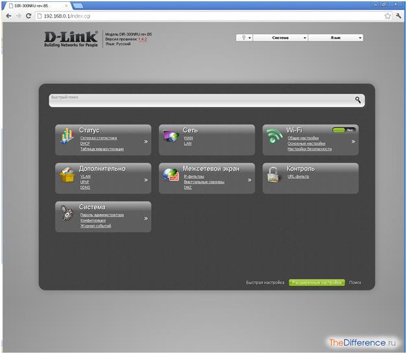This screenshot has height=354, width=407.
Task: Click the Статус section heading
Action: coord(89,130)
